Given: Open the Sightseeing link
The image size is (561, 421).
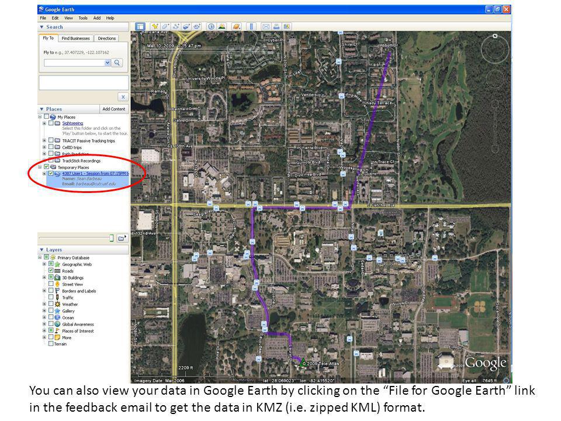Looking at the screenshot, I should click(72, 123).
